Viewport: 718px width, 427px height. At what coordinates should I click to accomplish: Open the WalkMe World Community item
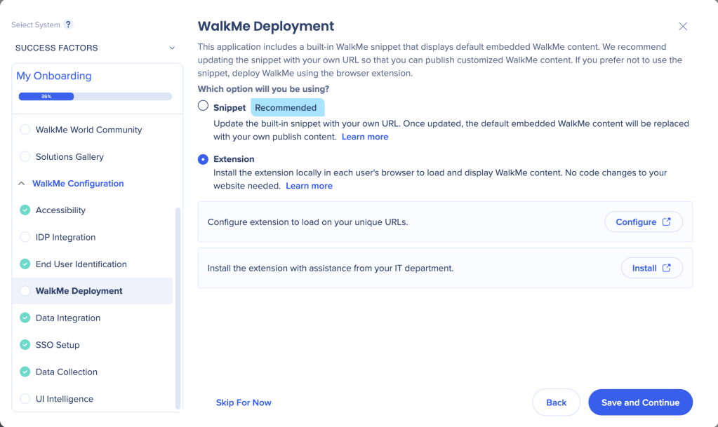point(88,130)
